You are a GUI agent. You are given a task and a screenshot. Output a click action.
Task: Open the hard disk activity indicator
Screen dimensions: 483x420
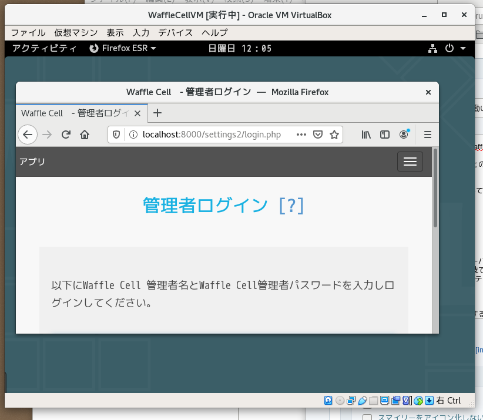[x=328, y=400]
